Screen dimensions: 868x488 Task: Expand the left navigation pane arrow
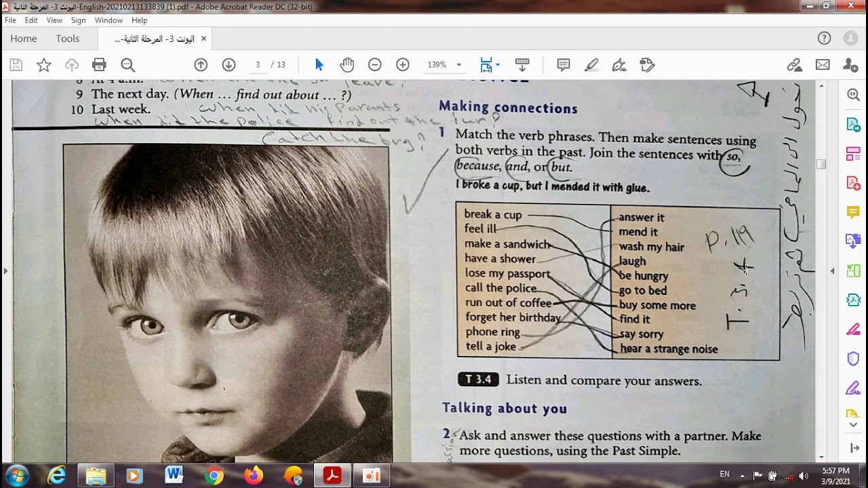[x=5, y=271]
